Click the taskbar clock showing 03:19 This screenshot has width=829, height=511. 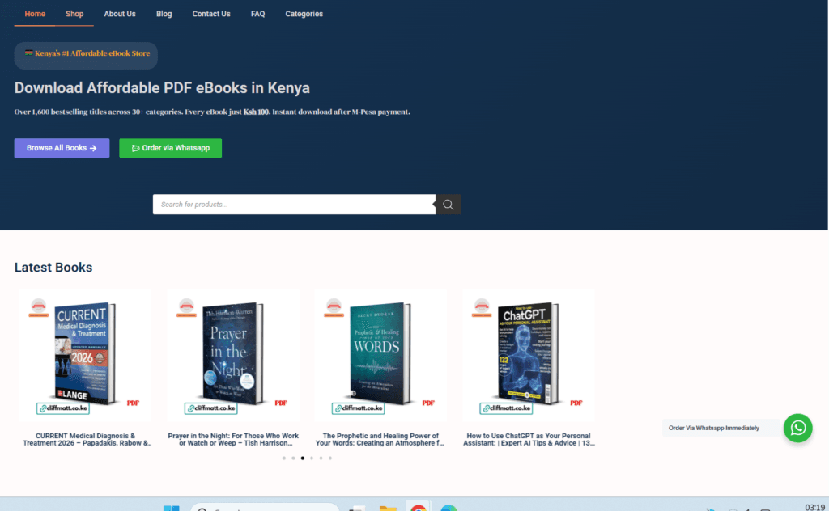click(x=814, y=507)
